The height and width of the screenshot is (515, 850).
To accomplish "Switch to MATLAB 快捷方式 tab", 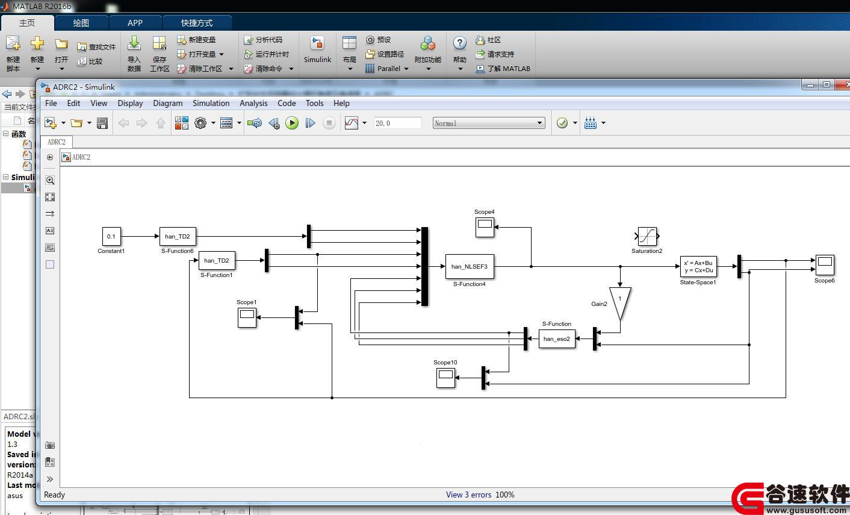I will (197, 23).
